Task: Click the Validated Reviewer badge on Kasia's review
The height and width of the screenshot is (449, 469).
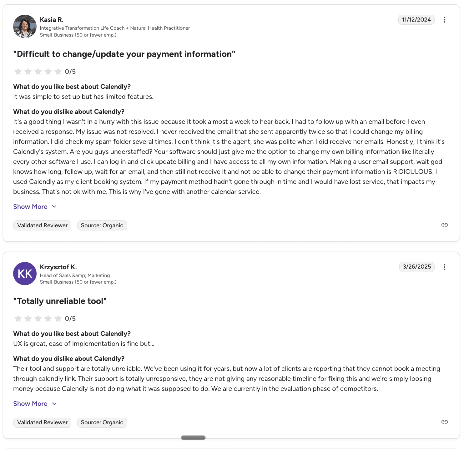Action: 42,225
